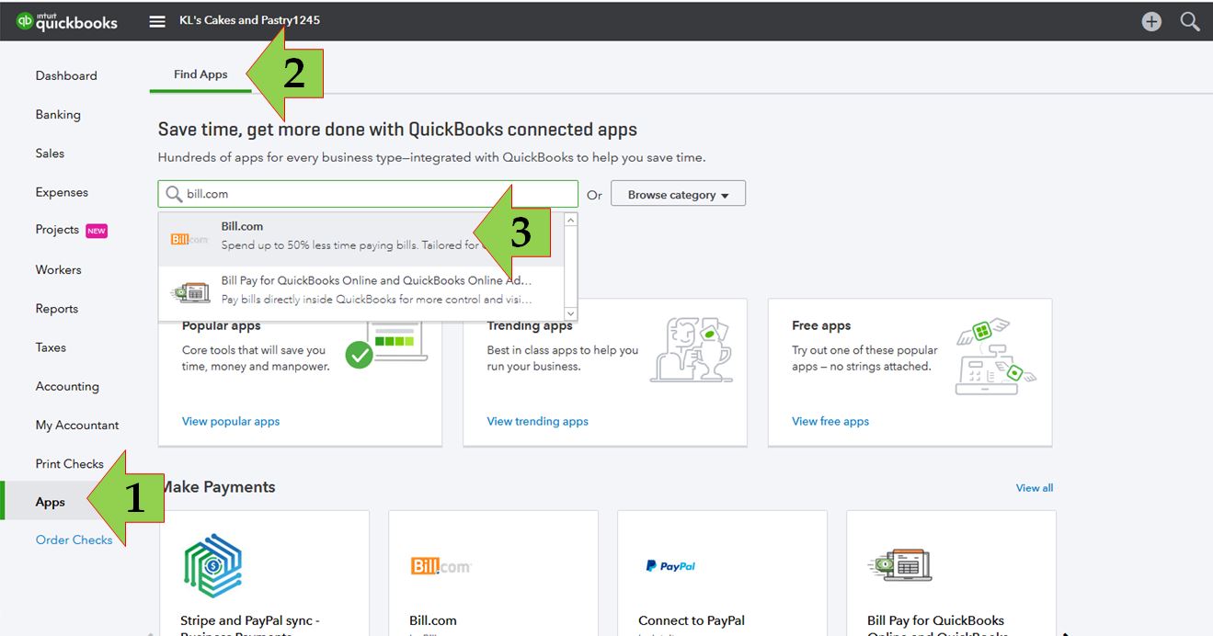Open Sales in the sidebar

tap(50, 153)
